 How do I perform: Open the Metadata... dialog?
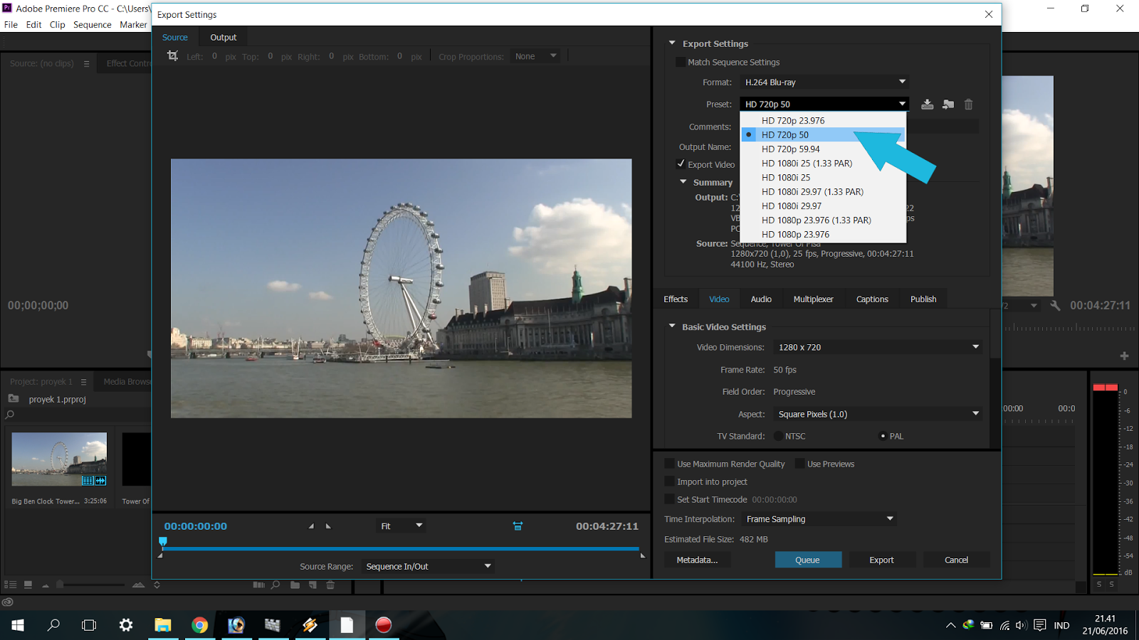tap(697, 560)
